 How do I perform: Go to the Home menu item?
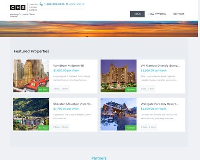coord(137,14)
